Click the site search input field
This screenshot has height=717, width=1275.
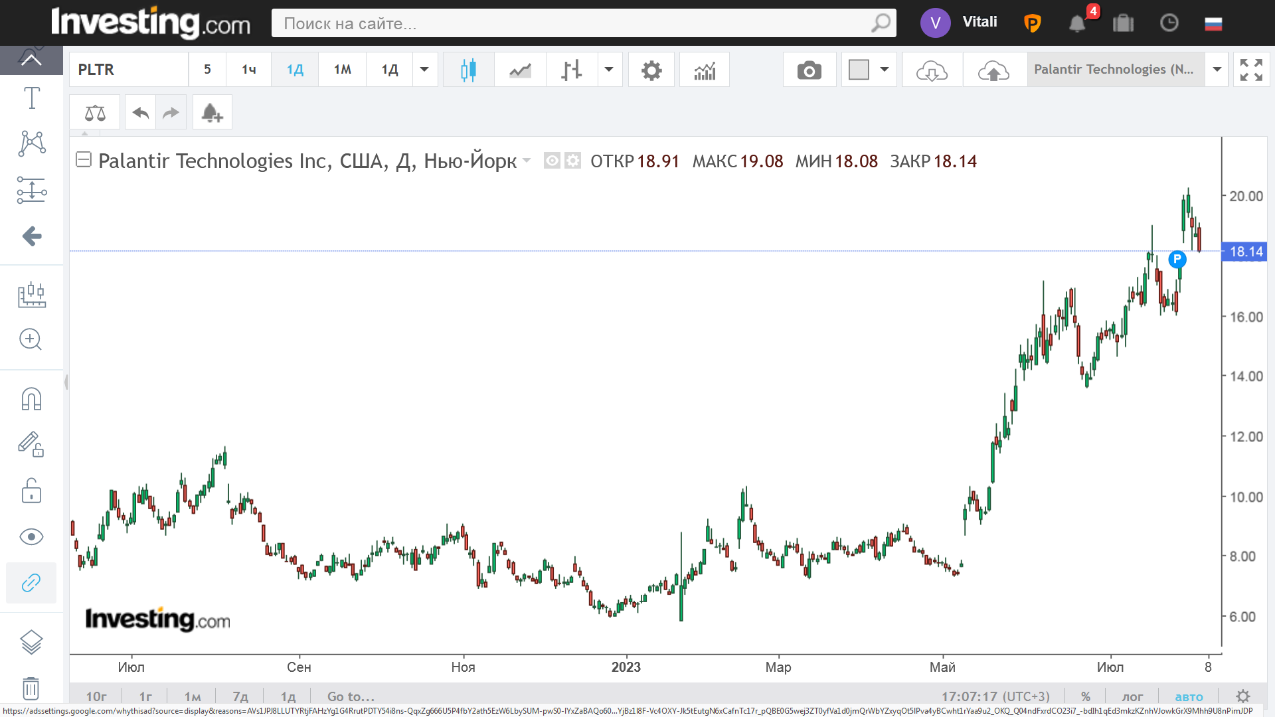point(571,23)
